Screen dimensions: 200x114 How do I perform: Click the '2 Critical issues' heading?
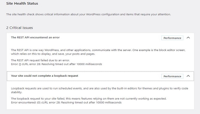click(x=19, y=28)
